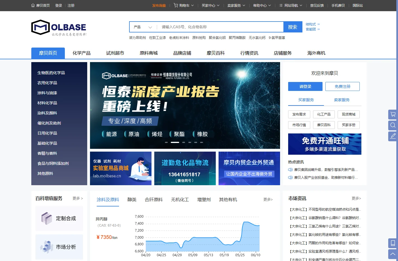Click the CAS number search input field
The width and height of the screenshot is (398, 261).
[221, 27]
